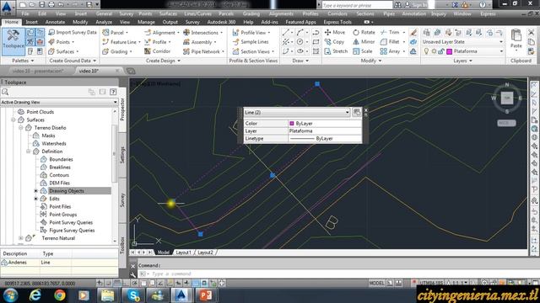Switch to the Analyze ribbon tab
This screenshot has height=303, width=540.
(x=104, y=22)
